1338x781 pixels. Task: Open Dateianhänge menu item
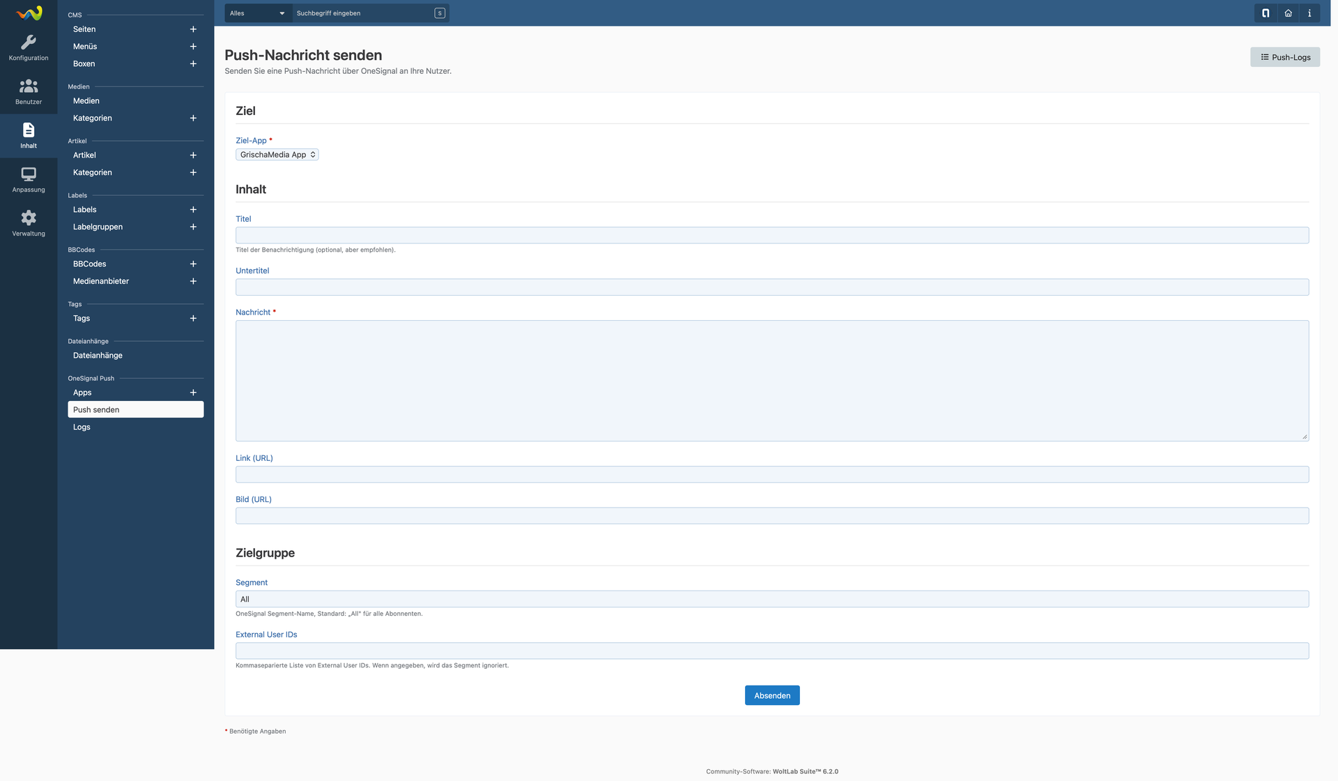(98, 356)
